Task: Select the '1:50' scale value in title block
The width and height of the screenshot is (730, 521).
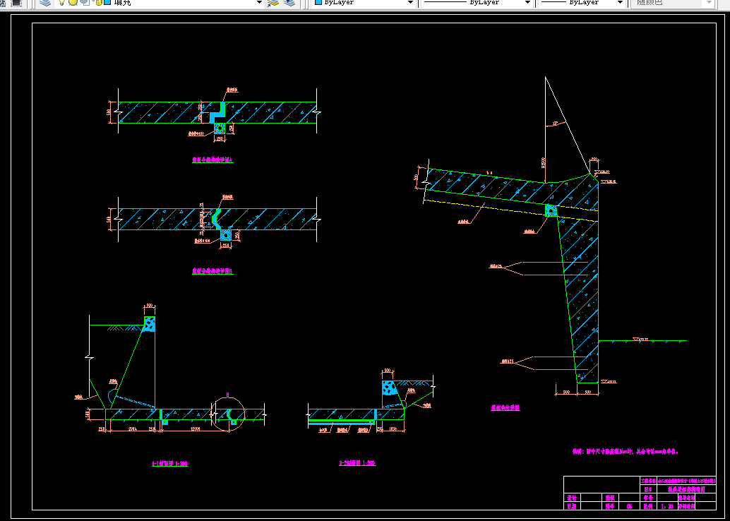Action: (667, 507)
